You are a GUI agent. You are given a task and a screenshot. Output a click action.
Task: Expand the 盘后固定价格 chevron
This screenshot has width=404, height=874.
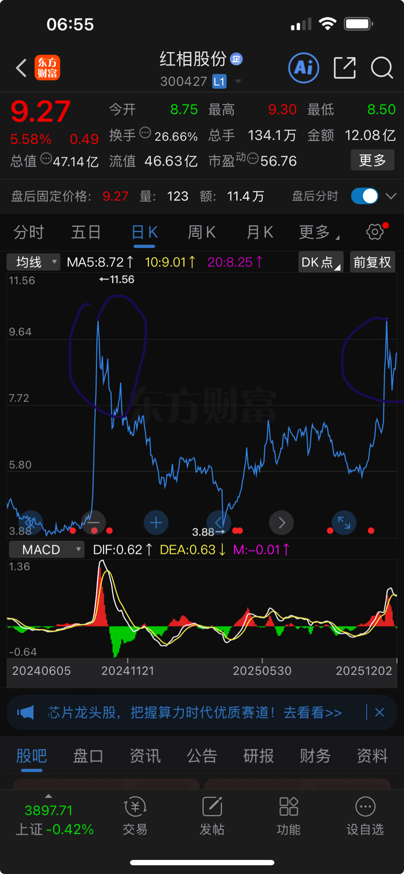(x=391, y=196)
